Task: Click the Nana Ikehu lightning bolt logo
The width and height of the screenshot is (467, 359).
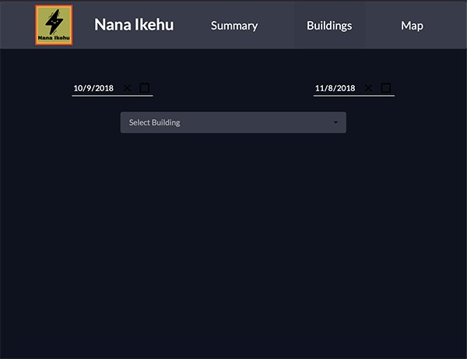Action: click(54, 25)
